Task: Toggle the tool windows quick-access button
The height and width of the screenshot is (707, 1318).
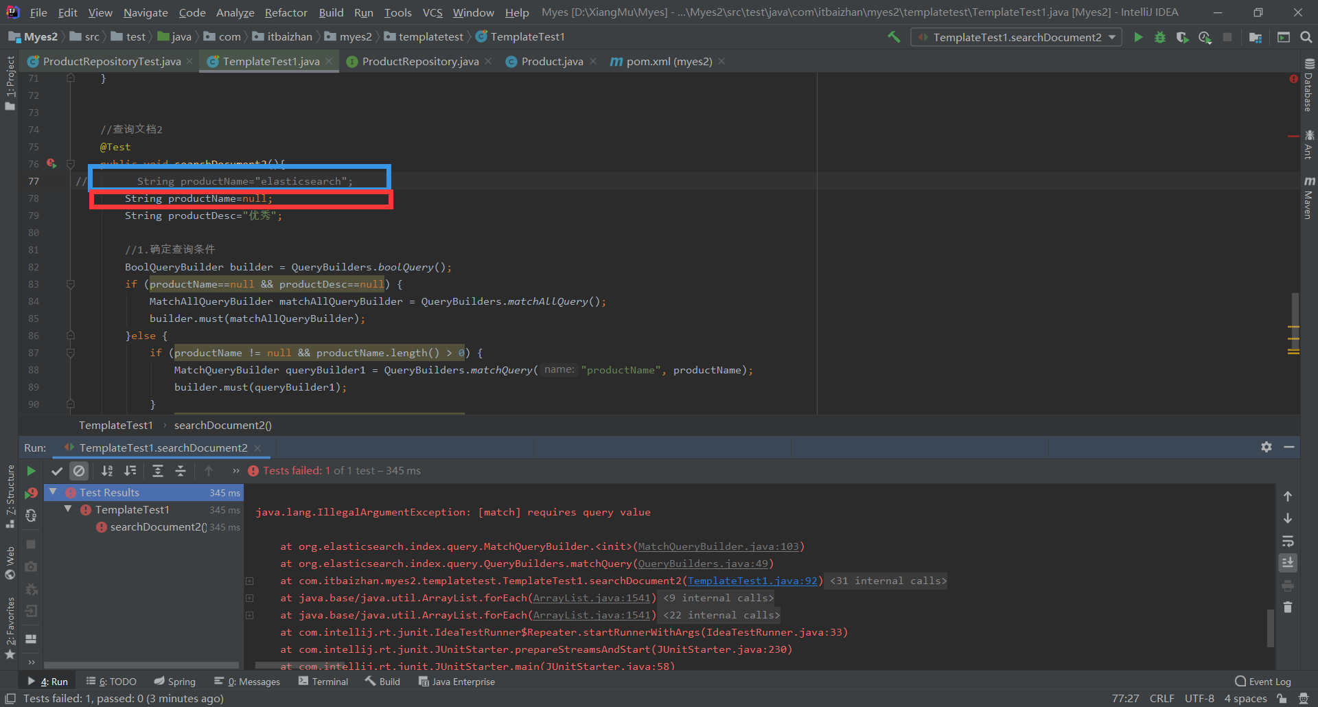Action: tap(10, 699)
